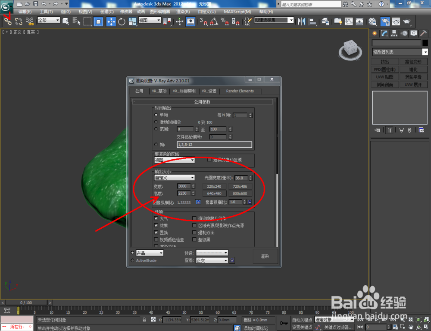The image size is (431, 331).
Task: Click the 320x240 preset button
Action: [214, 186]
